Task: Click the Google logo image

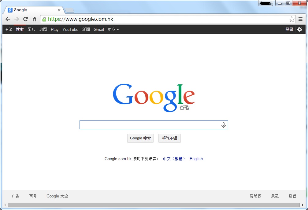Action: pos(154,98)
